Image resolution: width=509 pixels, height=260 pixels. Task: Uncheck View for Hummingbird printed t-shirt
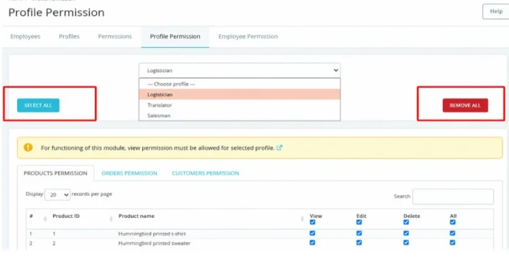(x=312, y=233)
